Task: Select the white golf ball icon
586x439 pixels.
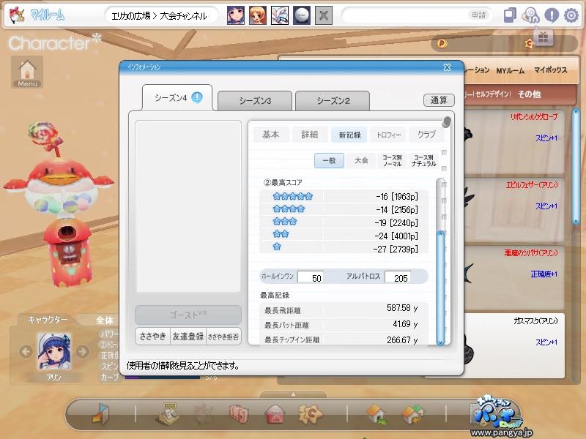Action: [x=302, y=15]
